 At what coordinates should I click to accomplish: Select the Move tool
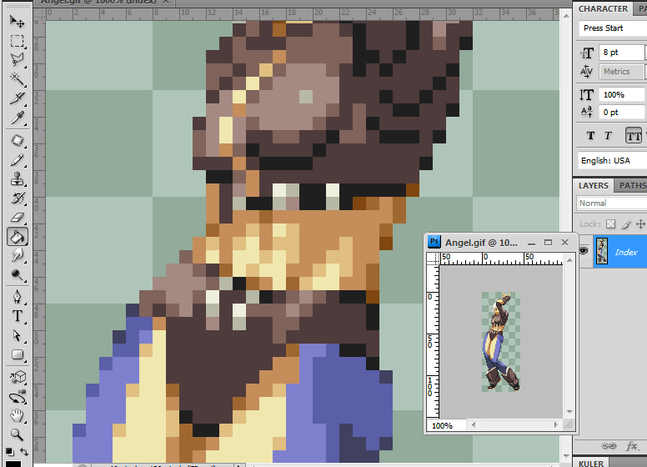[17, 21]
